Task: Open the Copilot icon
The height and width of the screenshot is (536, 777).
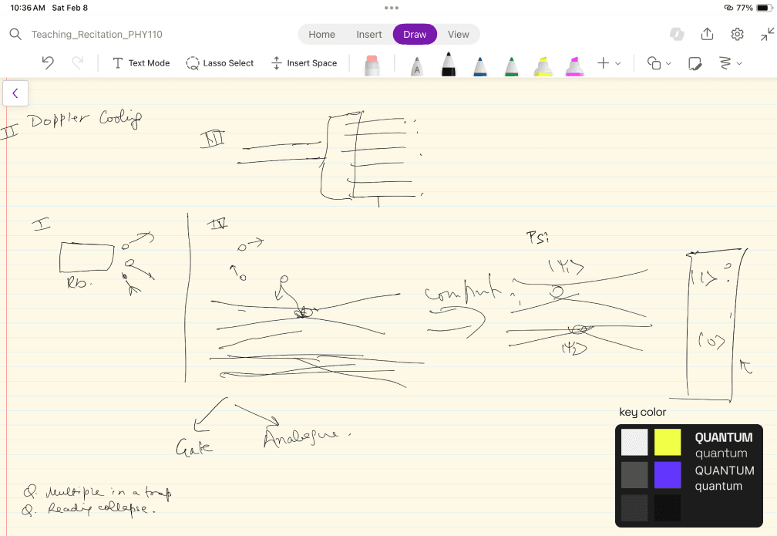Action: 677,34
